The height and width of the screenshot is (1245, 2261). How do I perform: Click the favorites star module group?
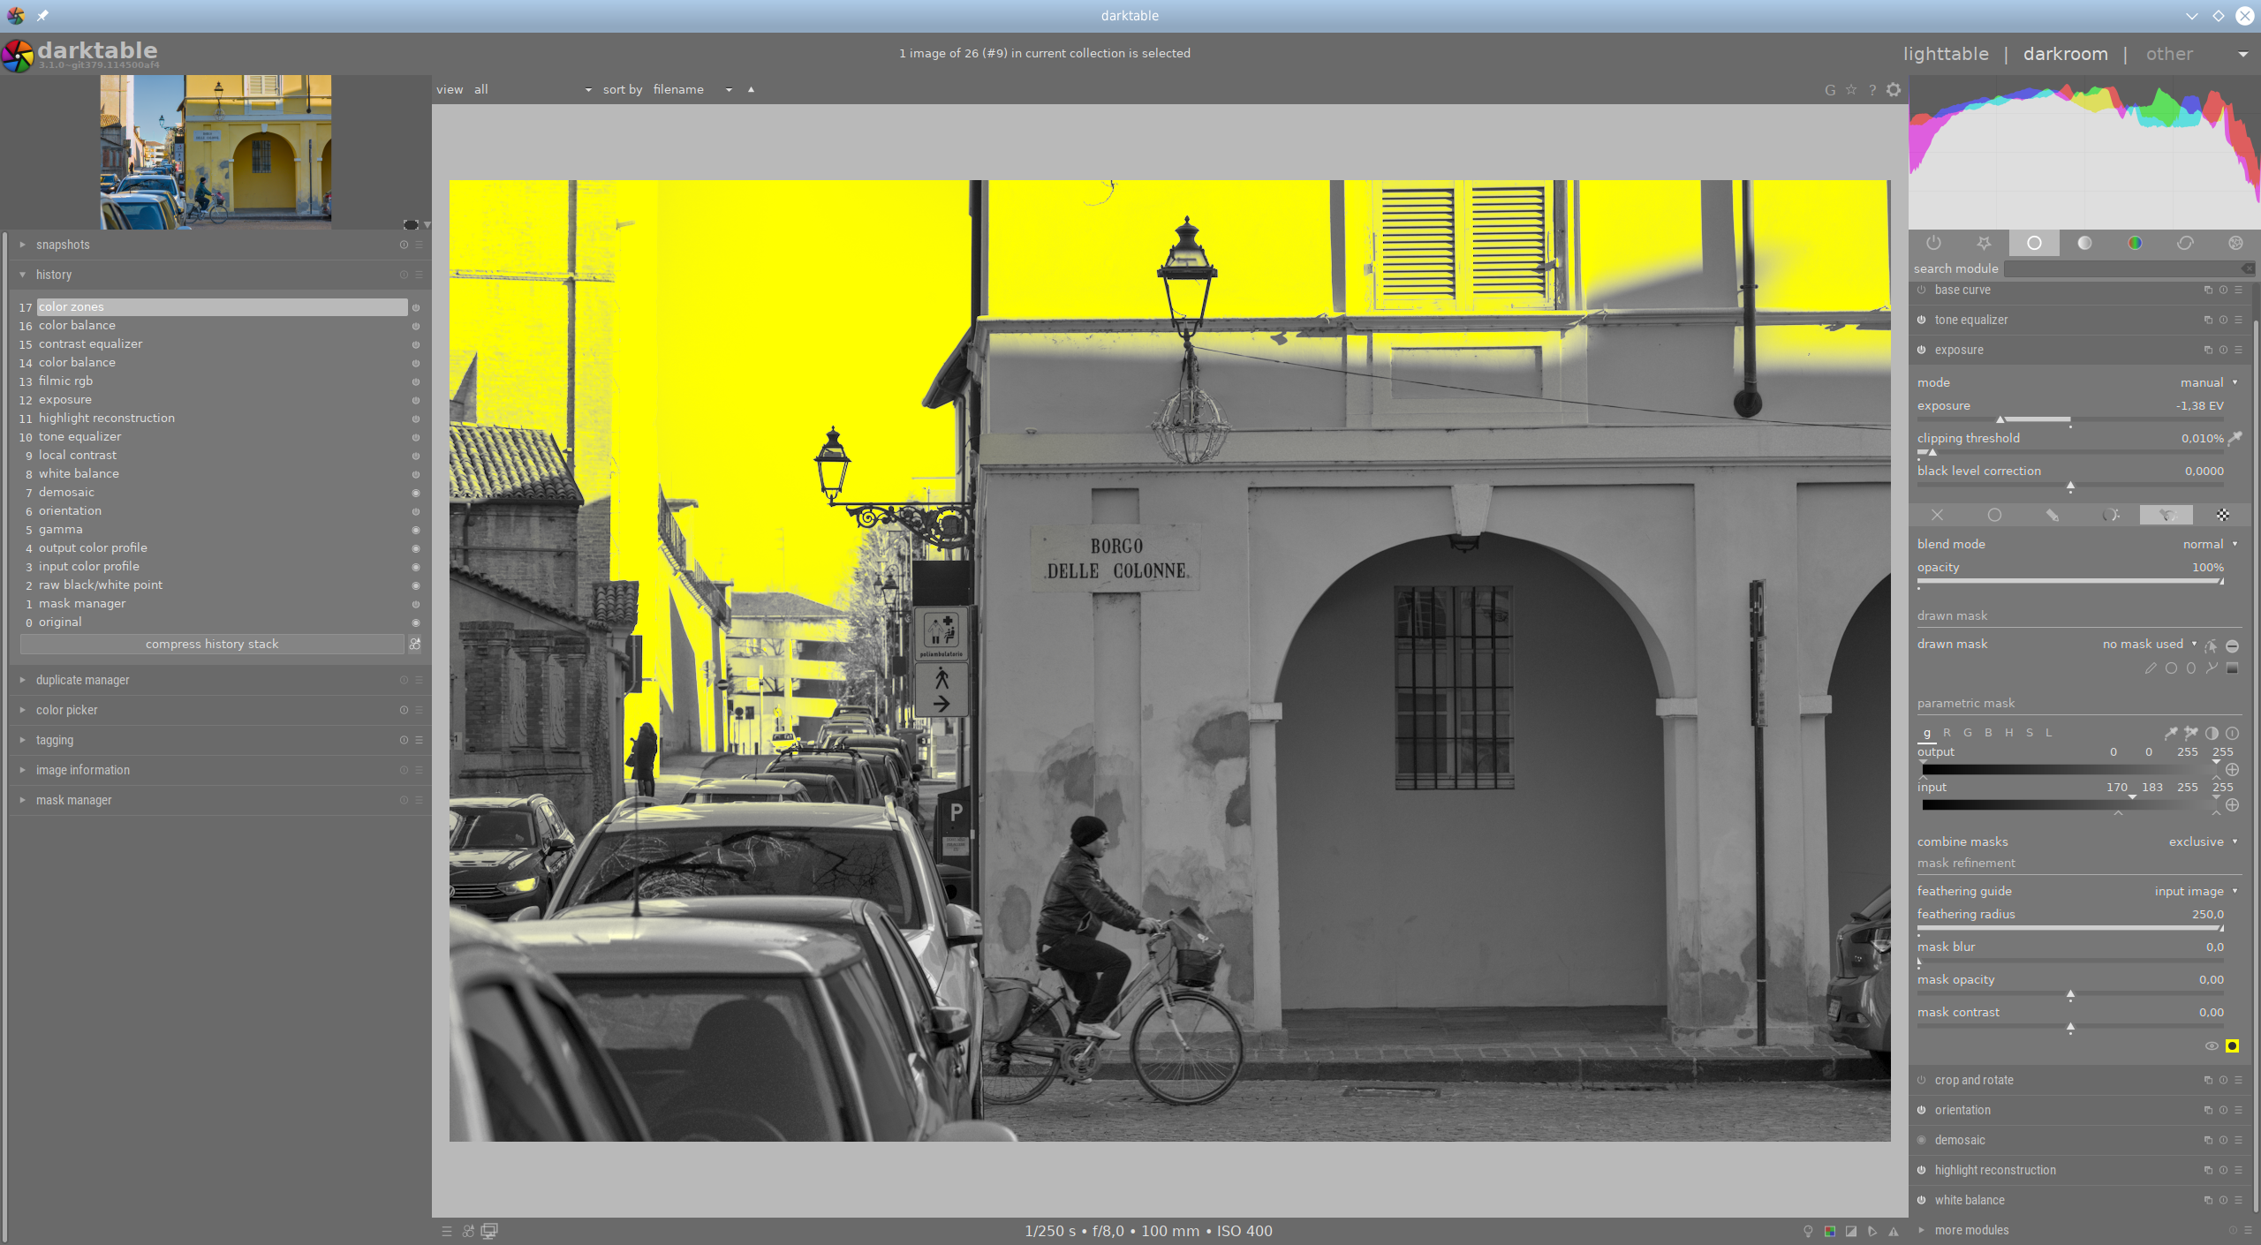[1984, 243]
